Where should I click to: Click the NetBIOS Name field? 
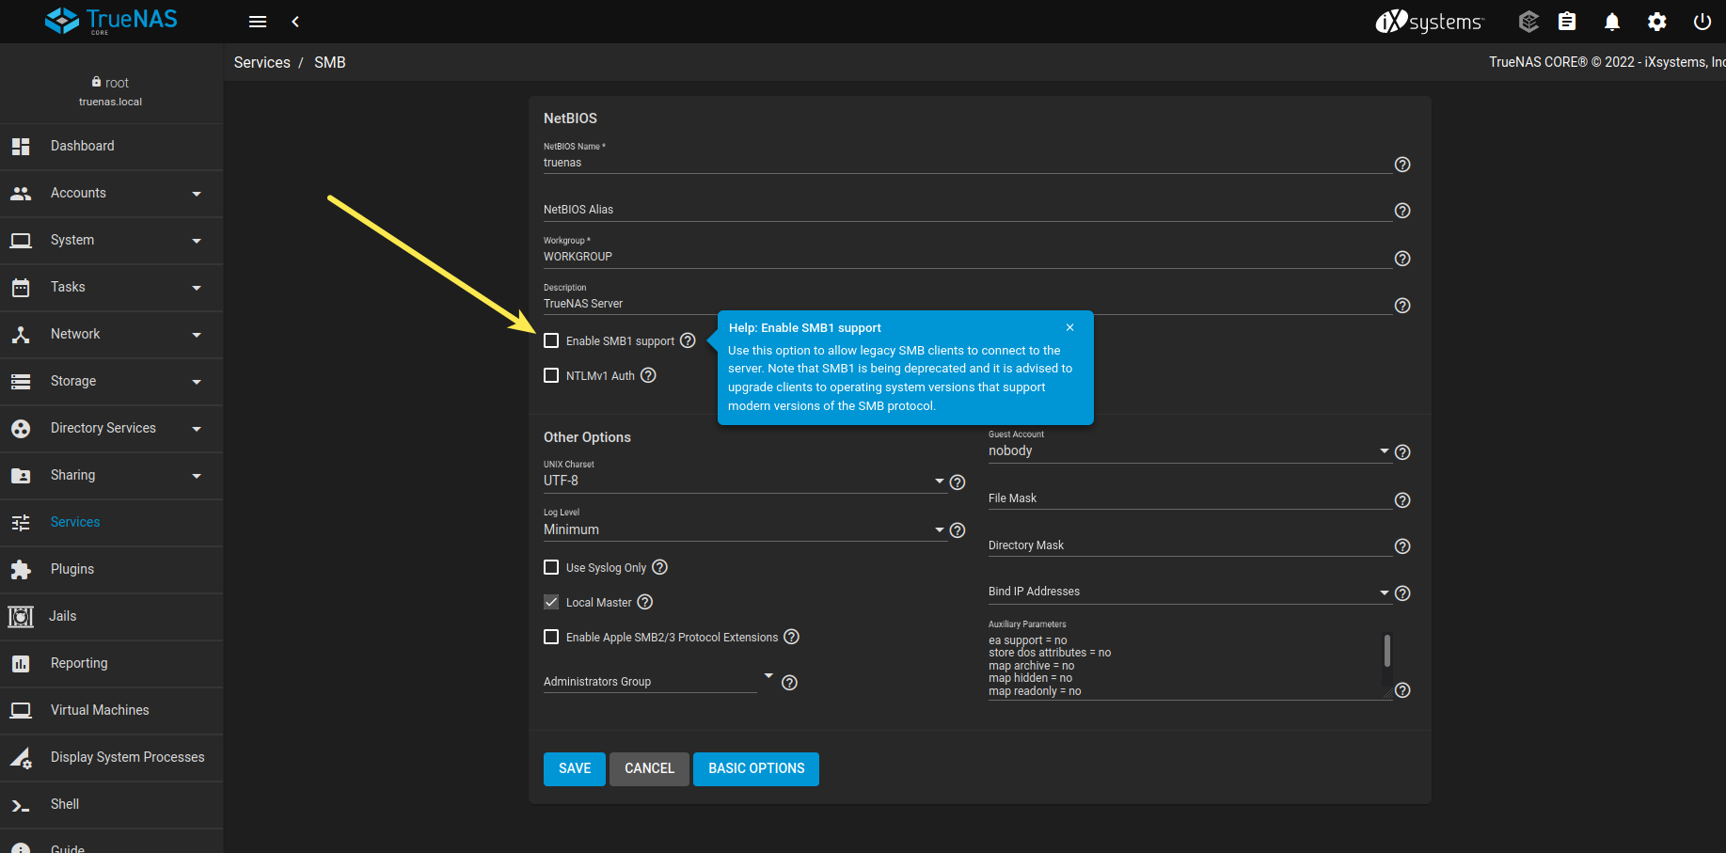click(x=968, y=163)
